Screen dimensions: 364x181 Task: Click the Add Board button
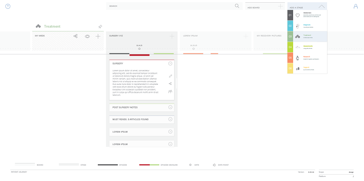(x=265, y=6)
